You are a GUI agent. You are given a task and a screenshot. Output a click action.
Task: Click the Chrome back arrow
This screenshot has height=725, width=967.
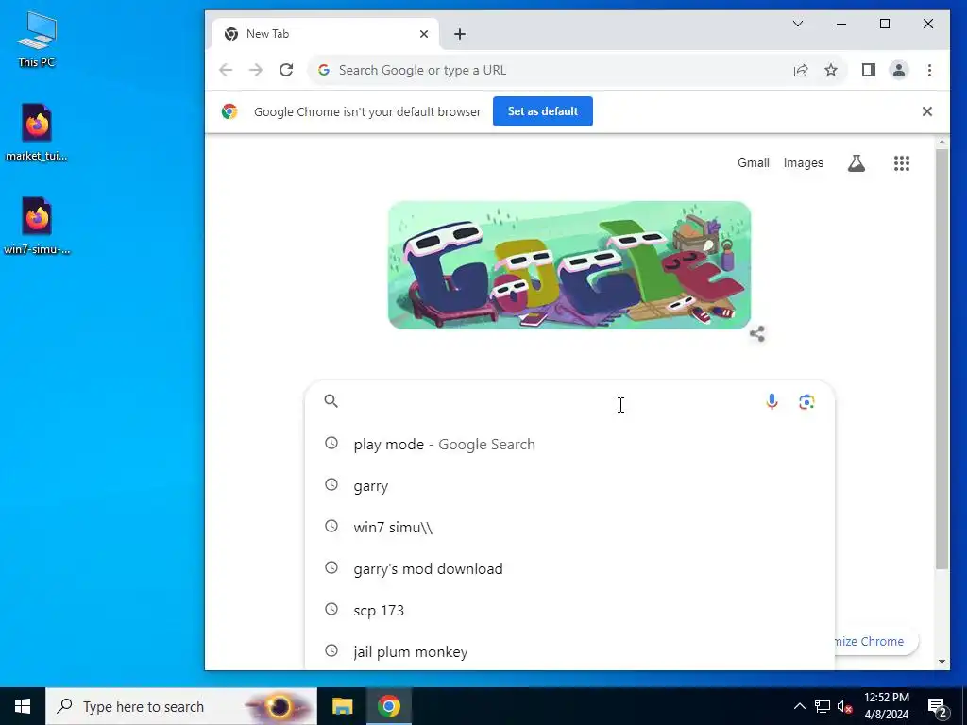click(x=226, y=70)
